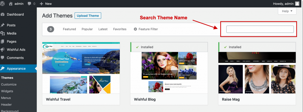Open comments bubble in the admin bar

point(29,4)
